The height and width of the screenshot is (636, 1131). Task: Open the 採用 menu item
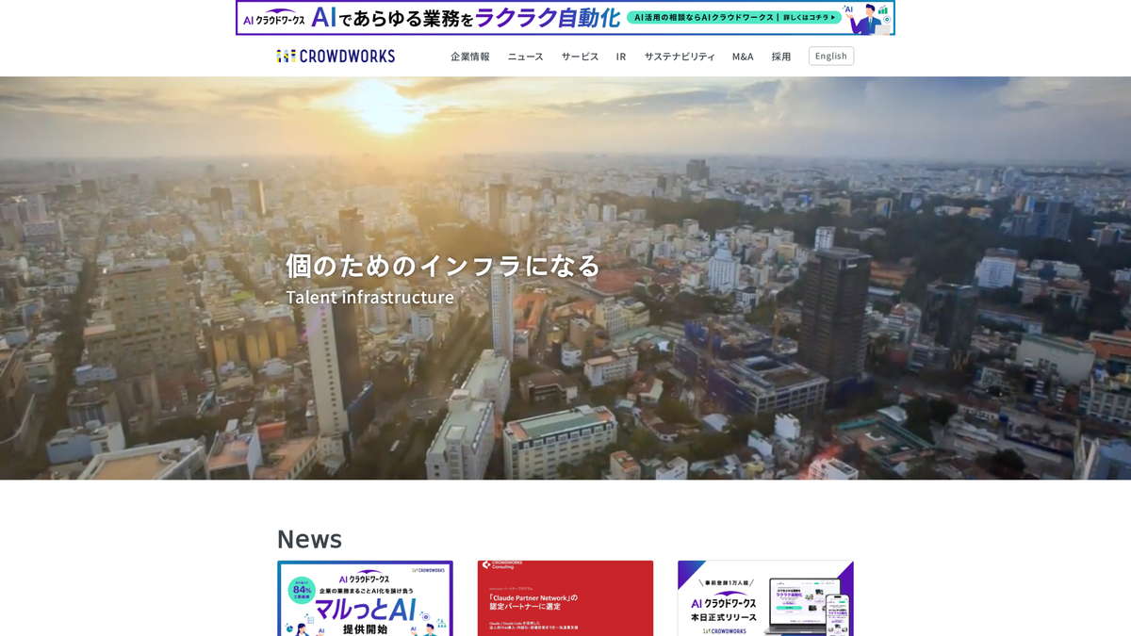coord(781,57)
